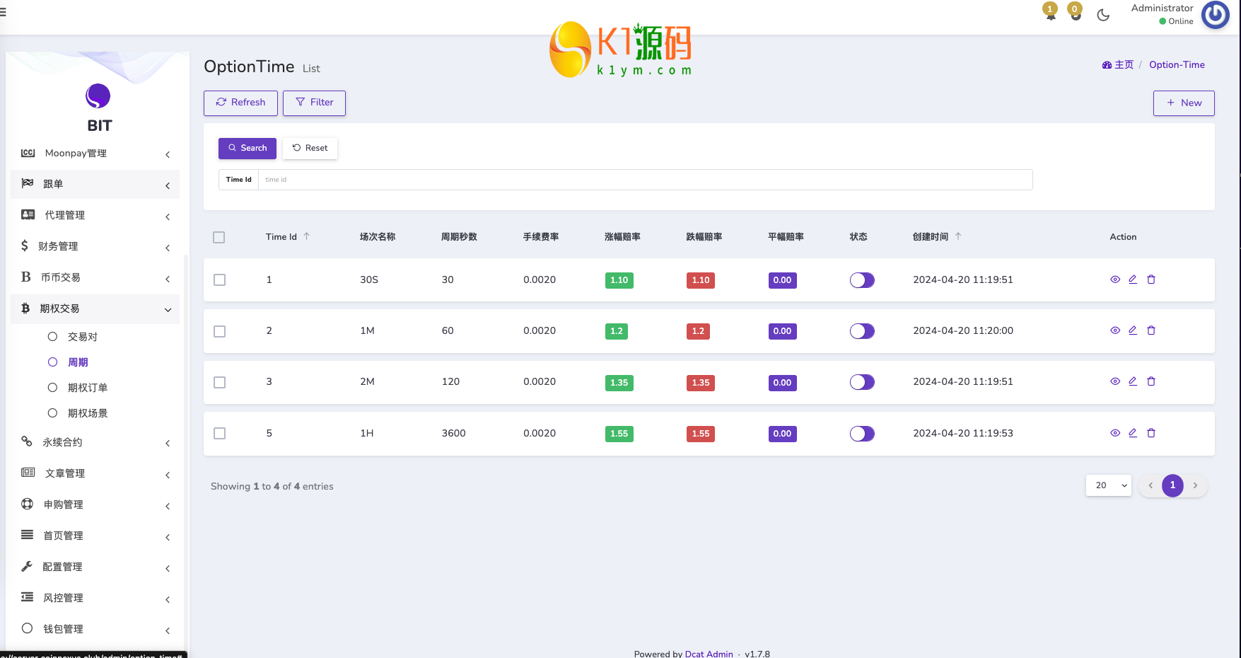
Task: Click the Administrator avatar power icon
Action: (x=1215, y=15)
